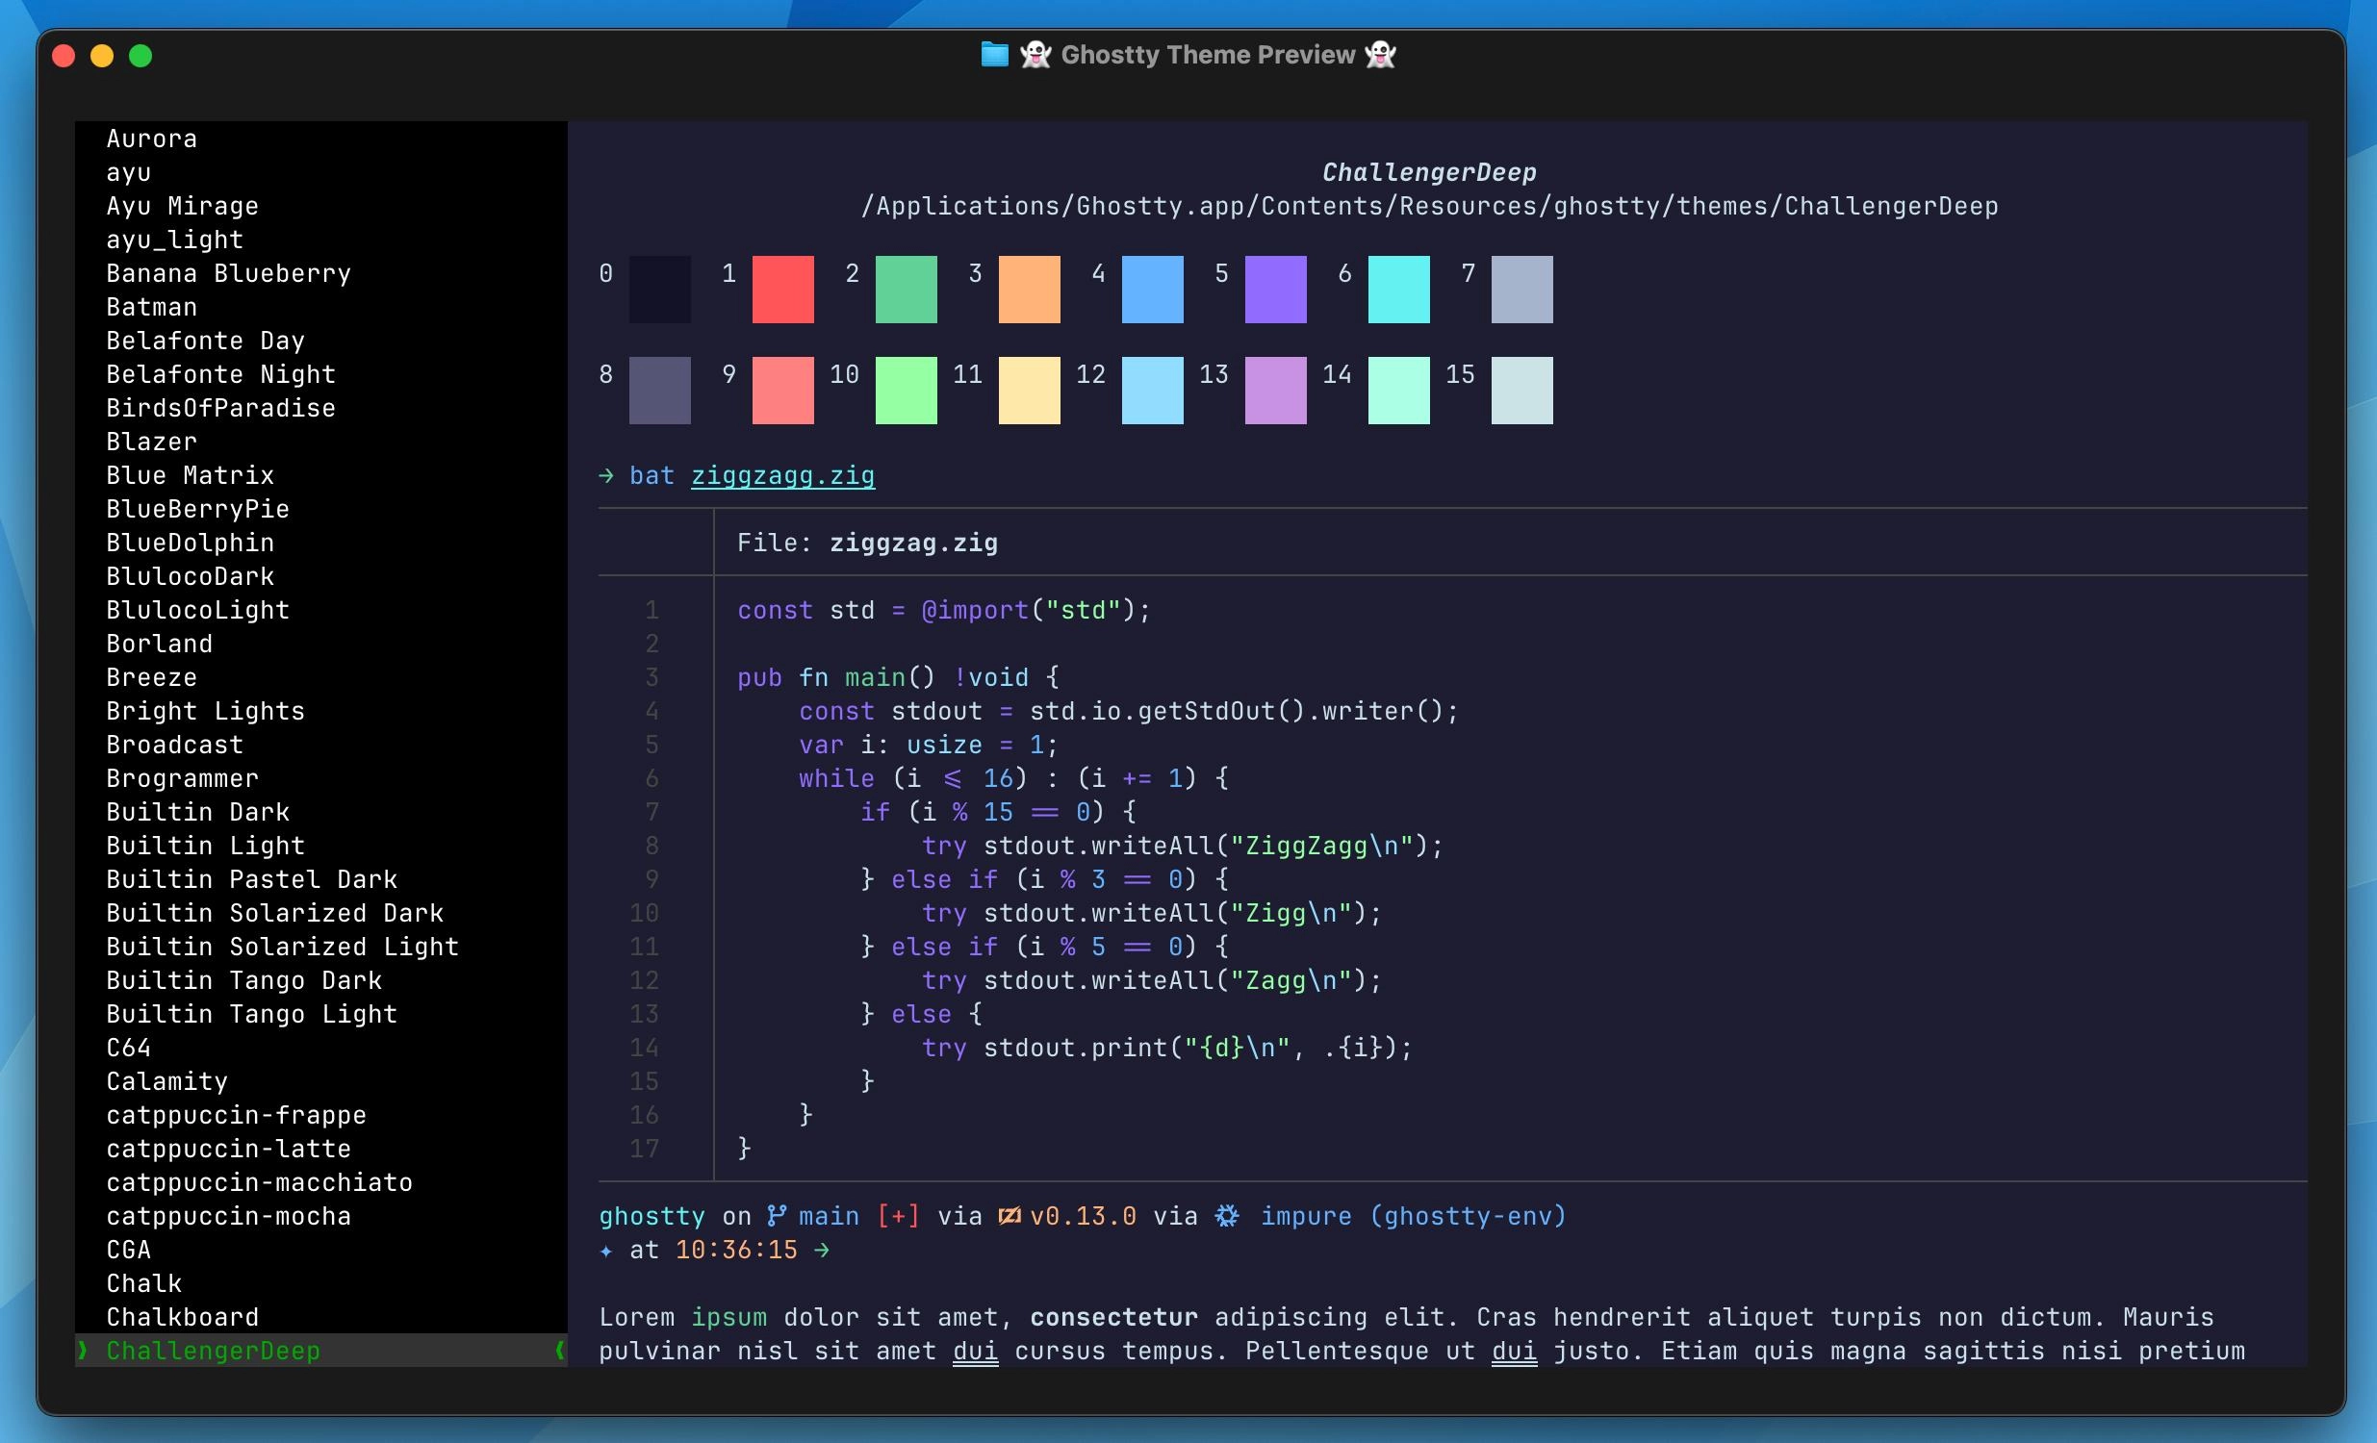The width and height of the screenshot is (2377, 1443).
Task: Select the BlueBerryPie theme
Action: click(197, 509)
